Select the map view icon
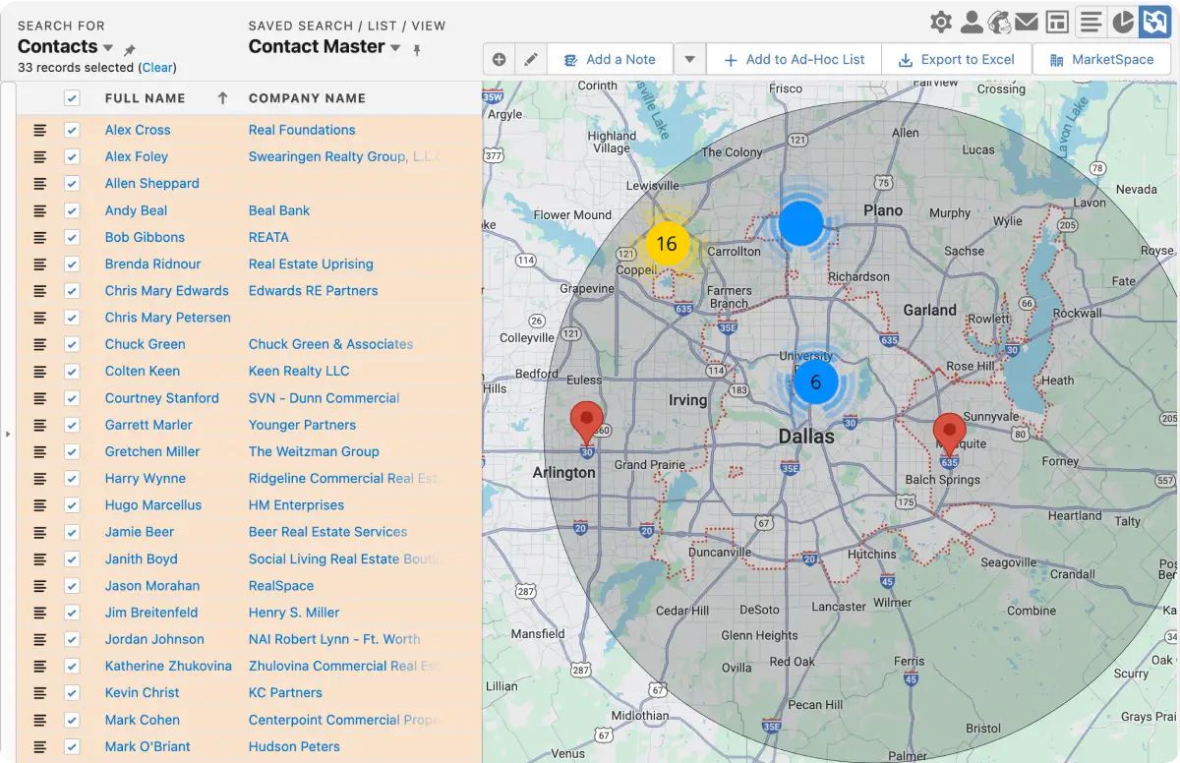 tap(1154, 22)
